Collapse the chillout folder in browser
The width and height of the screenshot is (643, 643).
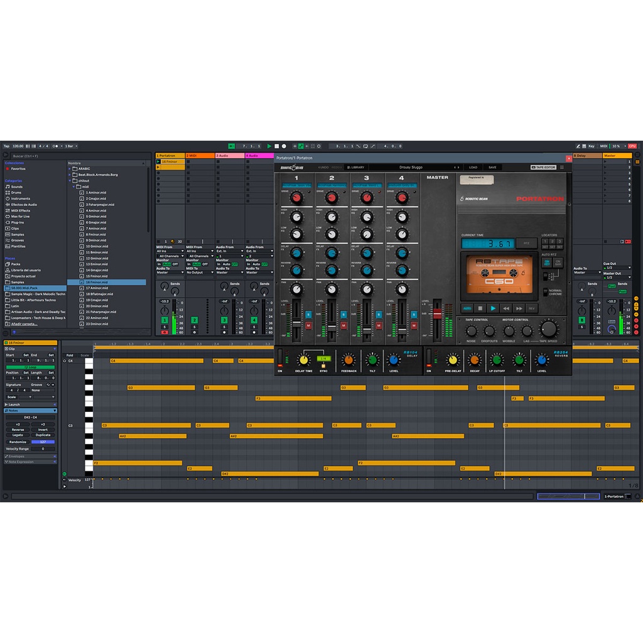(x=70, y=180)
